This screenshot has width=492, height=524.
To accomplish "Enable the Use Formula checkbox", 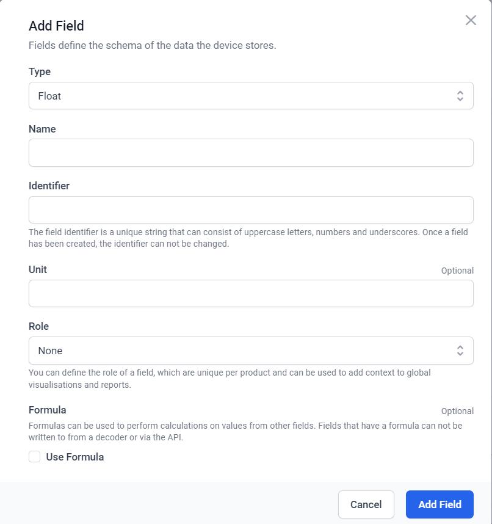I will [x=35, y=457].
